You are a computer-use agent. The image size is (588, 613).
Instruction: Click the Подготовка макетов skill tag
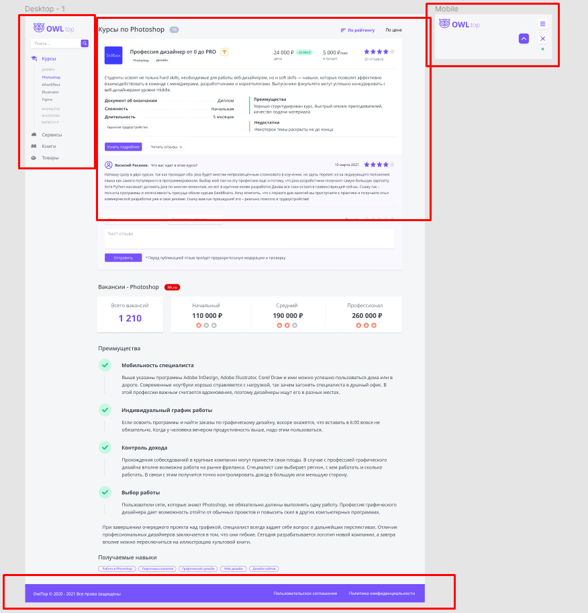coord(157,569)
